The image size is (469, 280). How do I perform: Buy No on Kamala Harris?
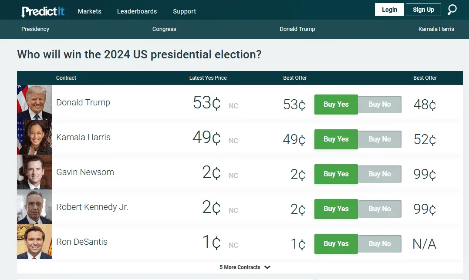[379, 139]
